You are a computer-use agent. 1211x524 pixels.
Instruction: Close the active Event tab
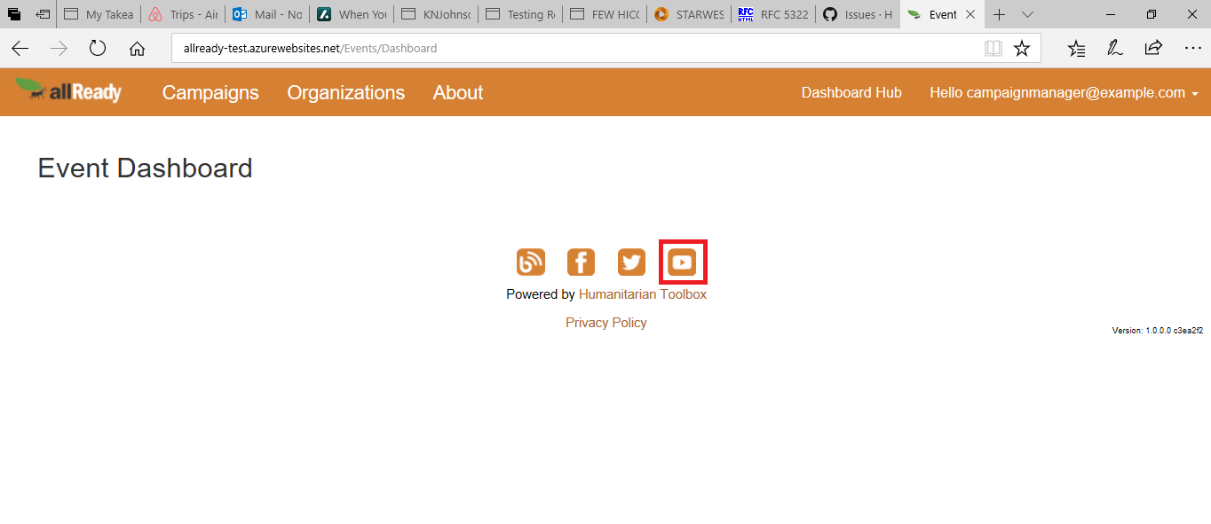tap(970, 14)
